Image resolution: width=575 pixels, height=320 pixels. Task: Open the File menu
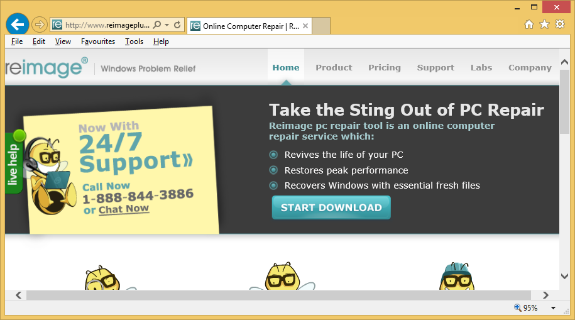(x=17, y=41)
